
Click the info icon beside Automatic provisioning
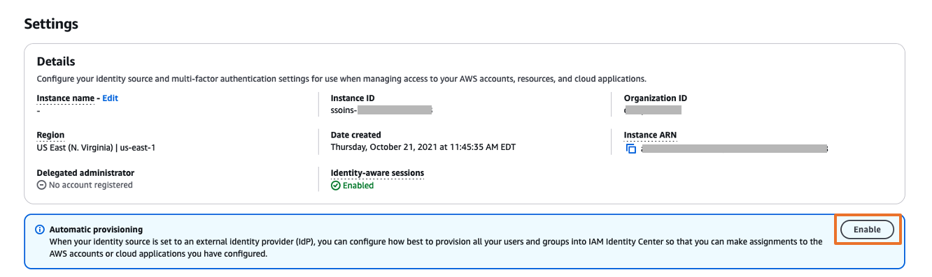(x=41, y=230)
